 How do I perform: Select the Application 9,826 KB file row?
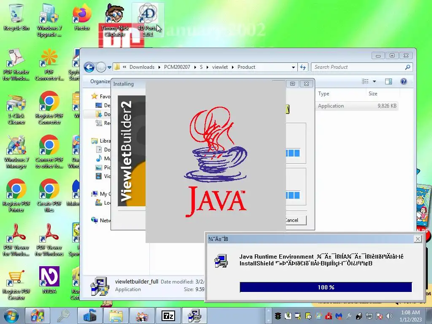pyautogui.click(x=357, y=106)
